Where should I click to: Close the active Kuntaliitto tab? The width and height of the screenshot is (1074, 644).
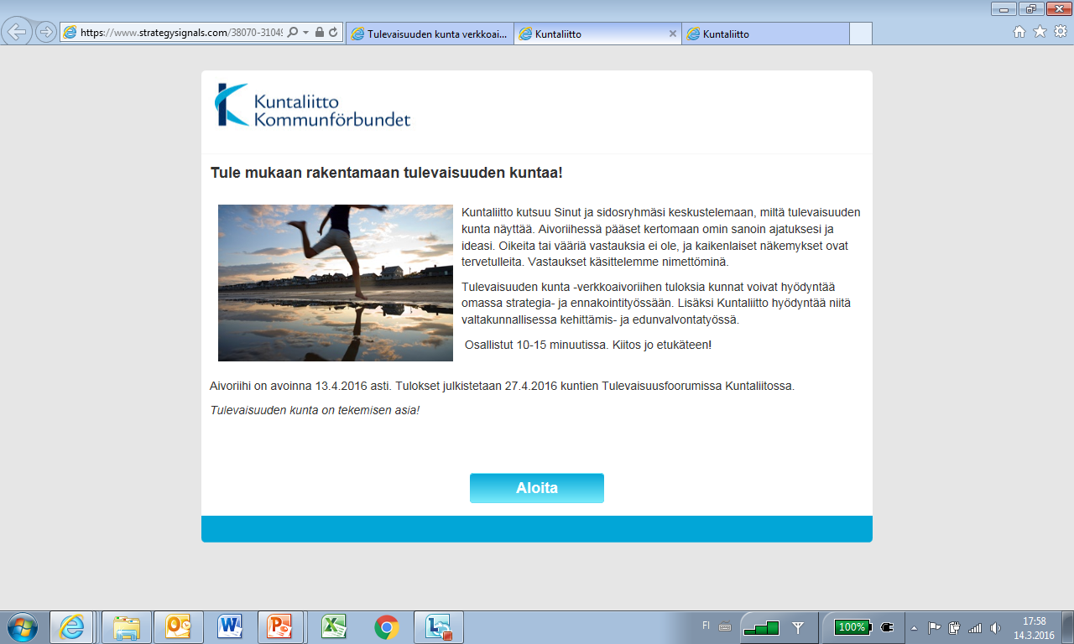pos(672,34)
